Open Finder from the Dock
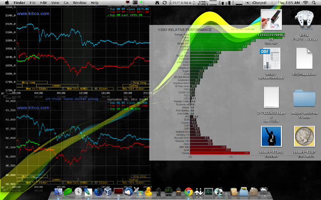321x200 pixels. 58,192
